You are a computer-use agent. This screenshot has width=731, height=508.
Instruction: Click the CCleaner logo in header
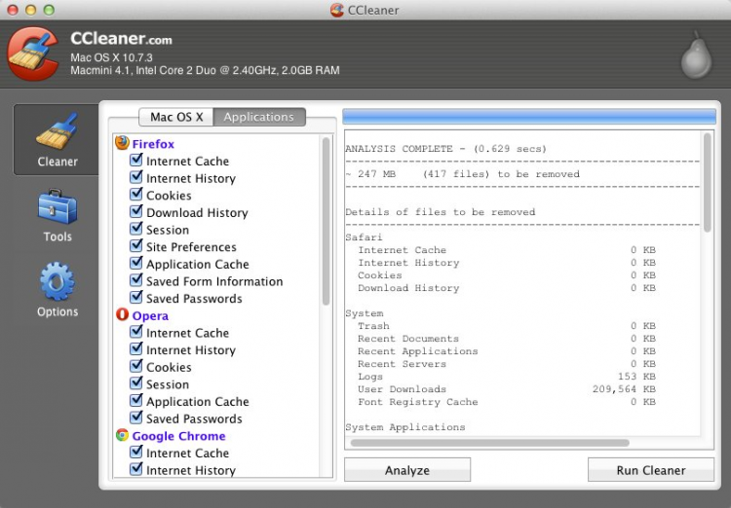click(34, 54)
